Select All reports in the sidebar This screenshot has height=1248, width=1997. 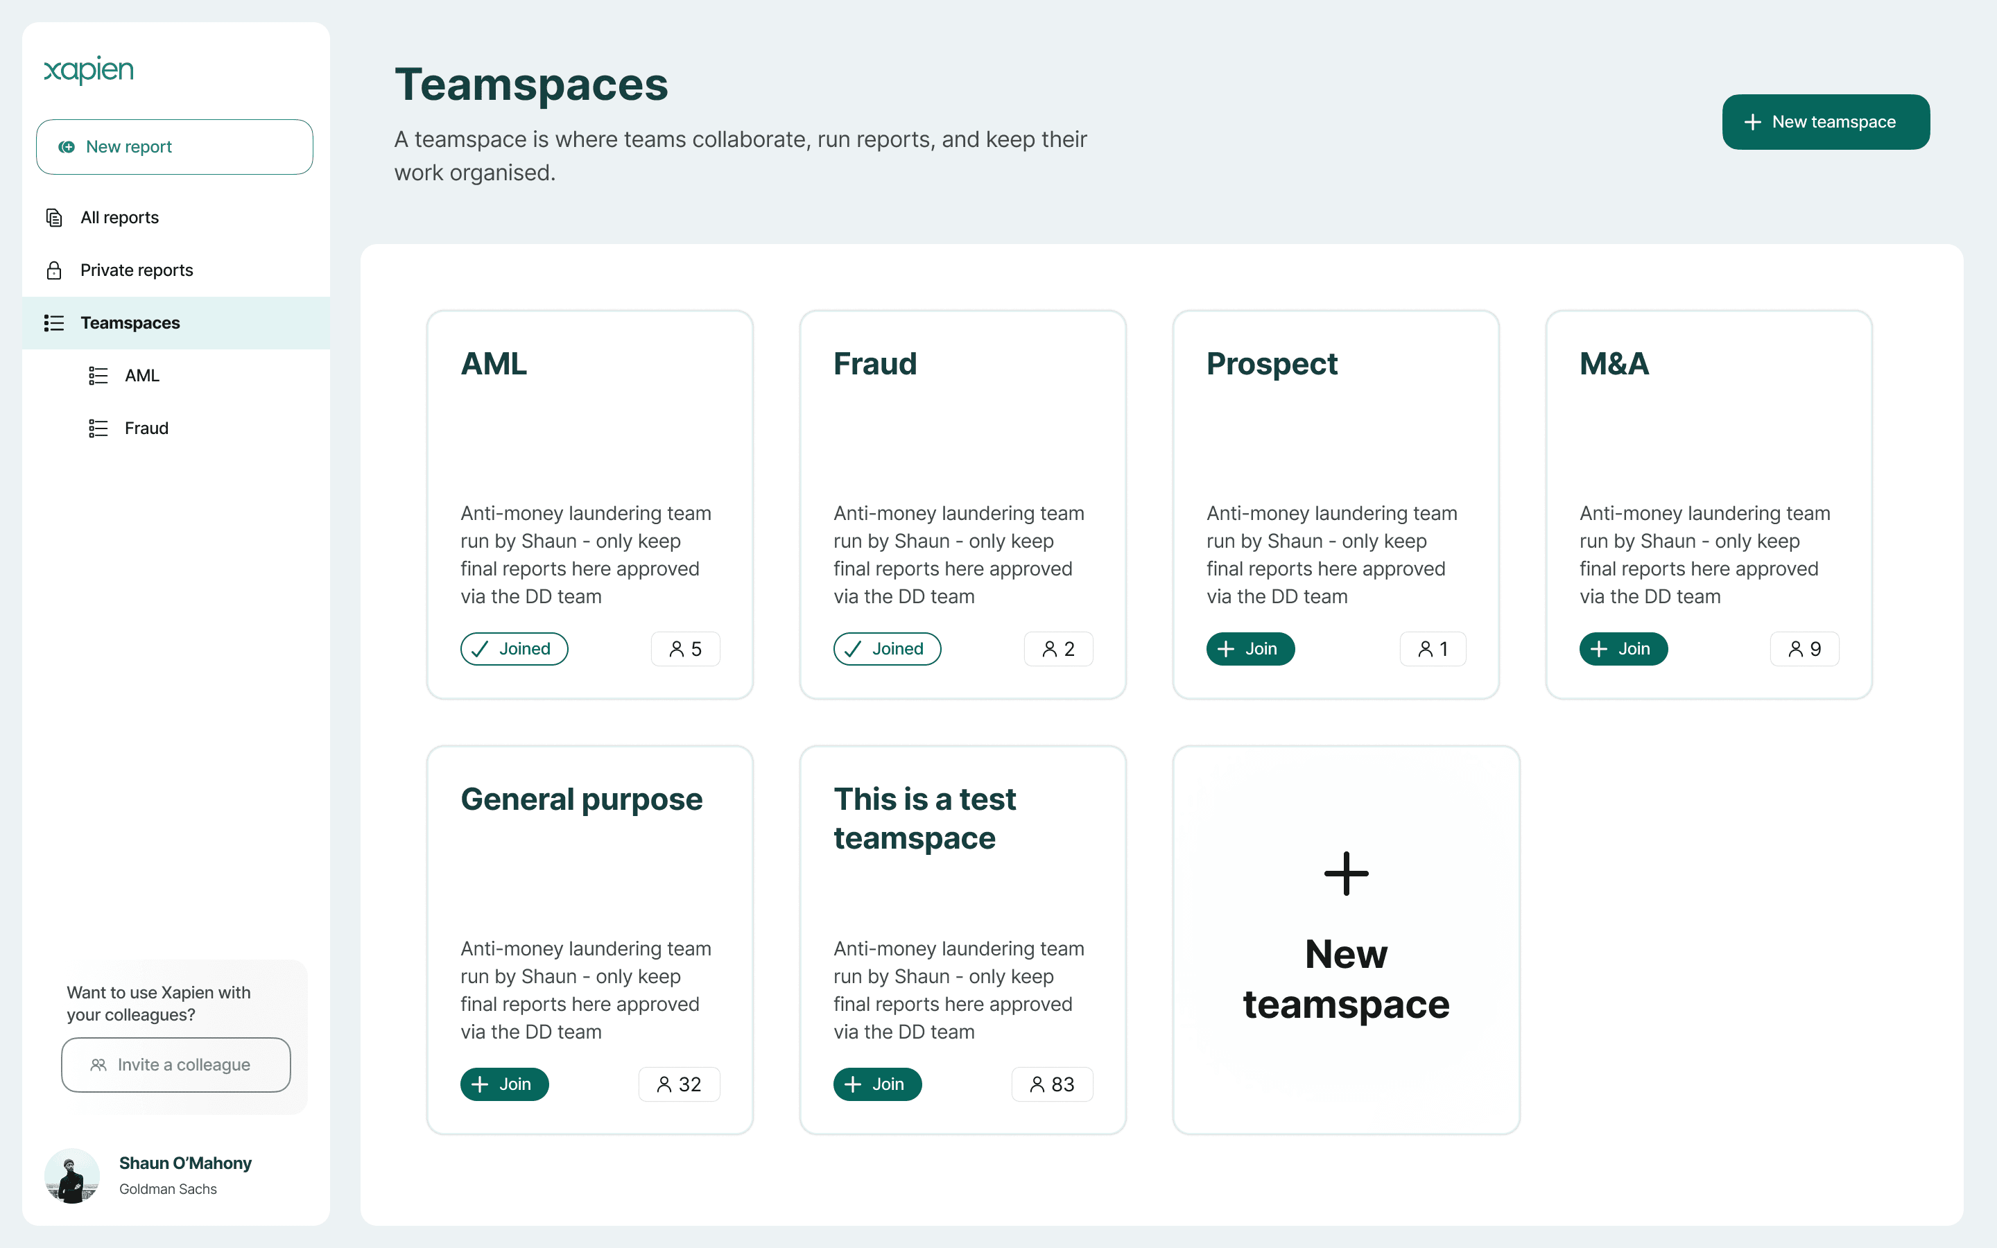(120, 218)
